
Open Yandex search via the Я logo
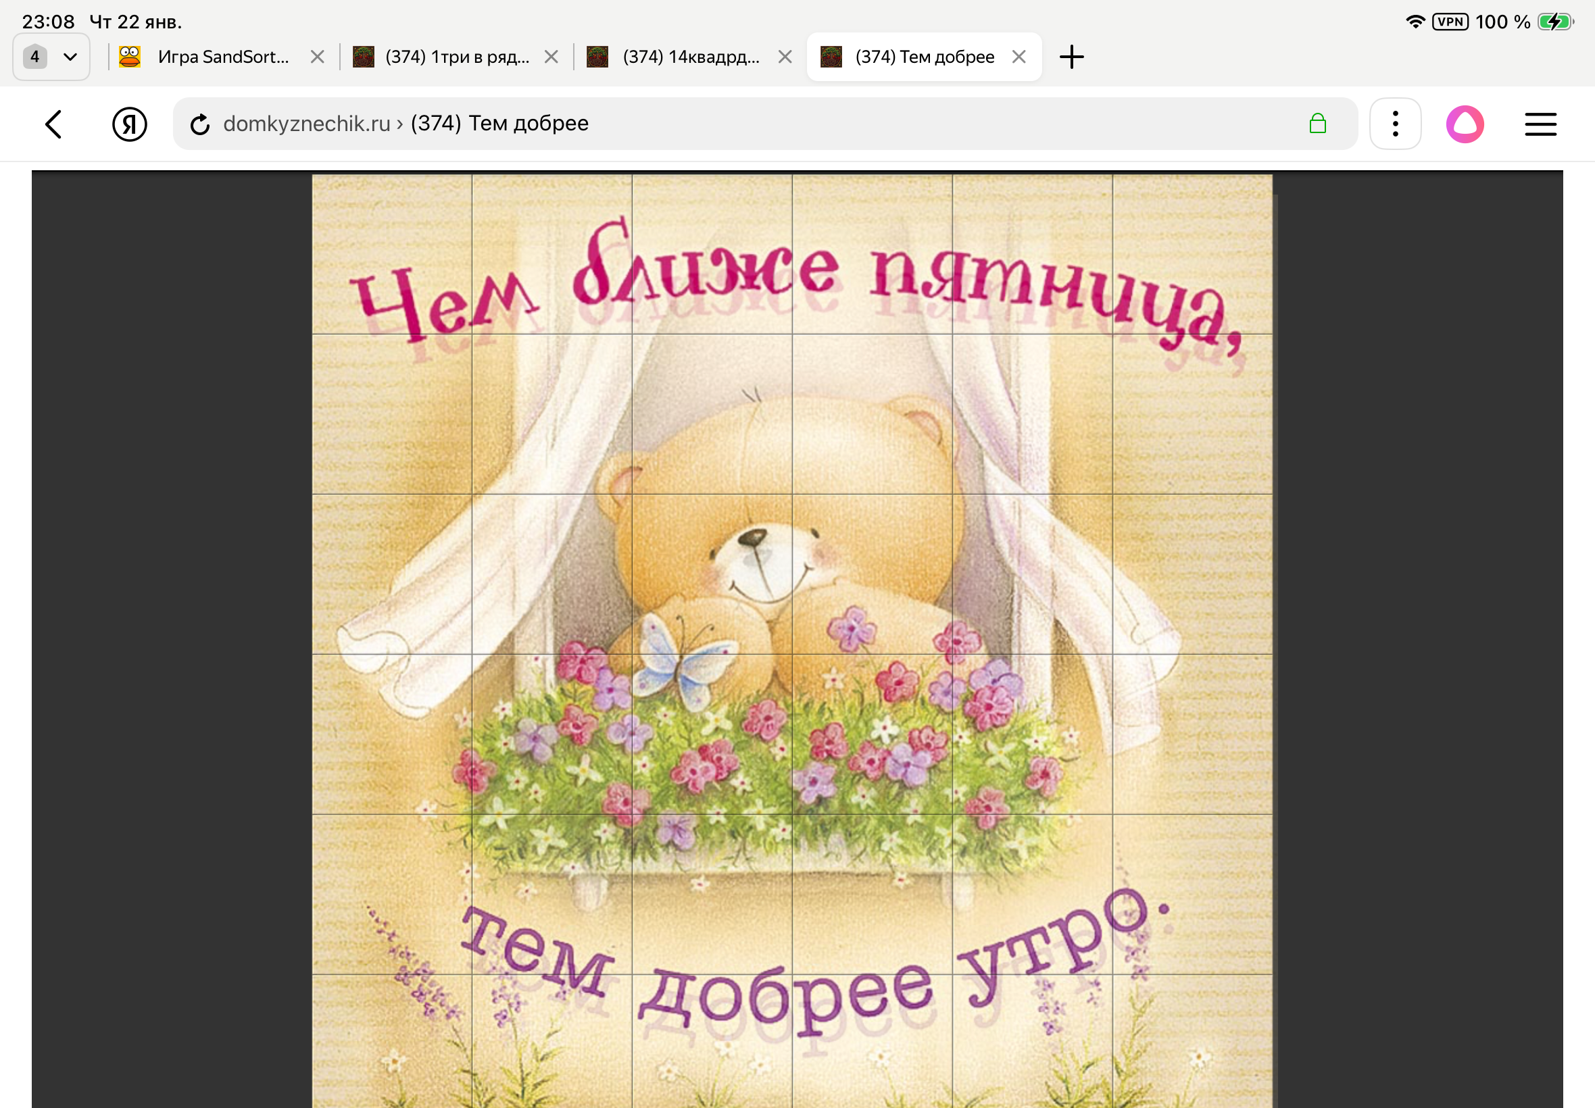coord(129,124)
